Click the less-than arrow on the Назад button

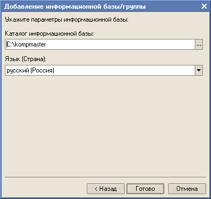[x=96, y=189]
